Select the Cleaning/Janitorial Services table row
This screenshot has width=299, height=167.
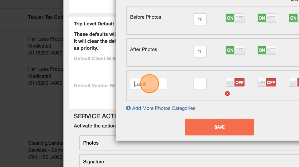click(45, 150)
